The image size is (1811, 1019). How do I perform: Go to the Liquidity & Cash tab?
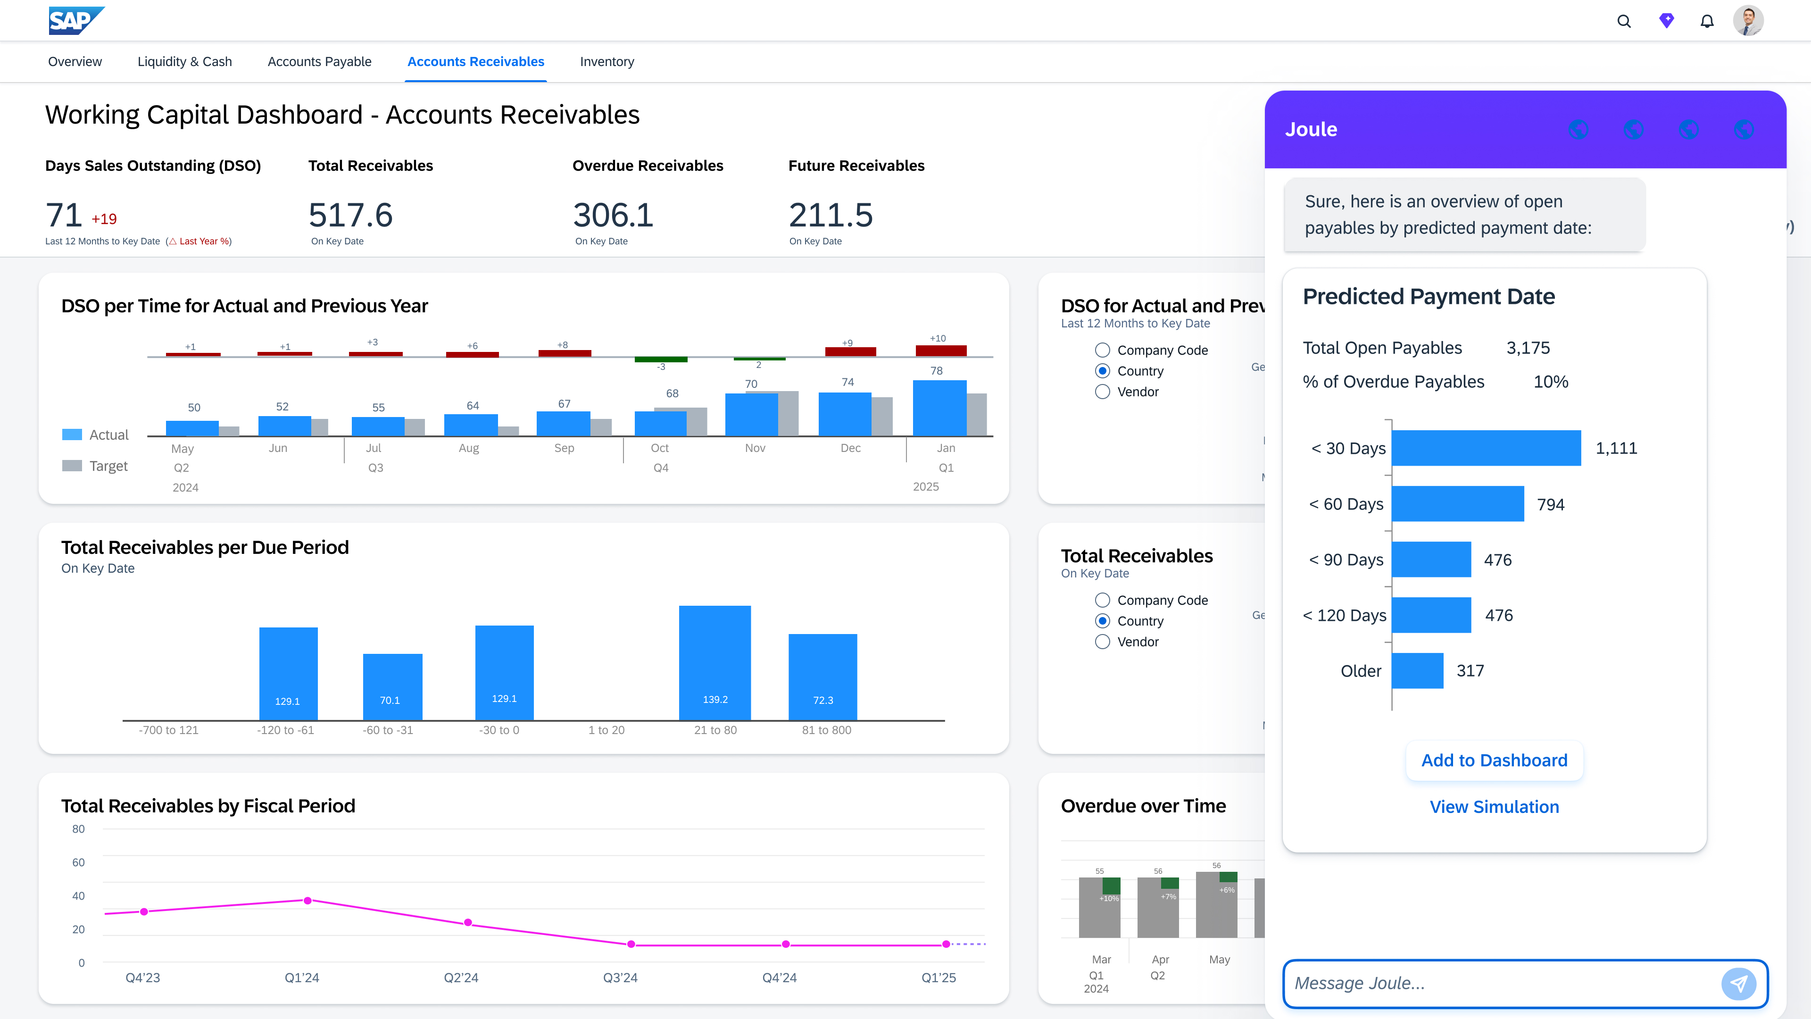pos(184,62)
